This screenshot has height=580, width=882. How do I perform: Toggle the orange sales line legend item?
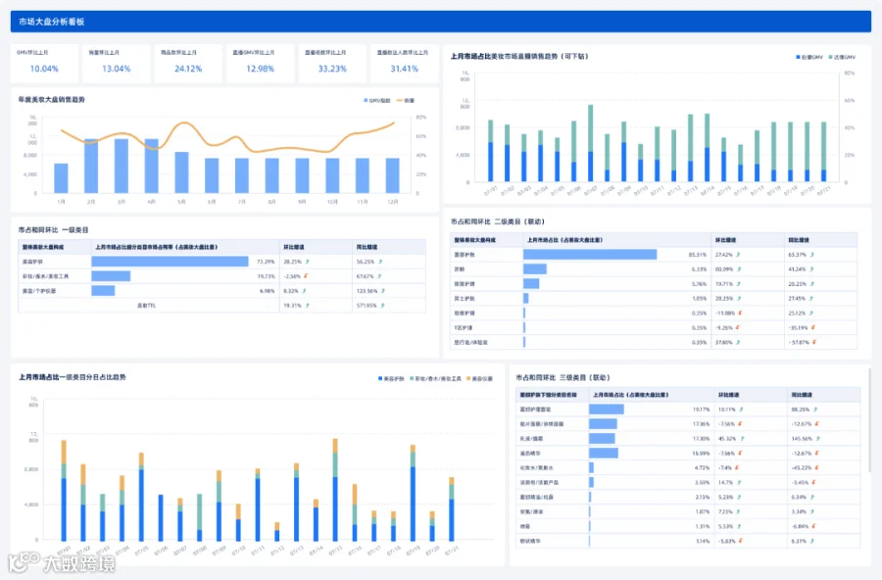[406, 101]
